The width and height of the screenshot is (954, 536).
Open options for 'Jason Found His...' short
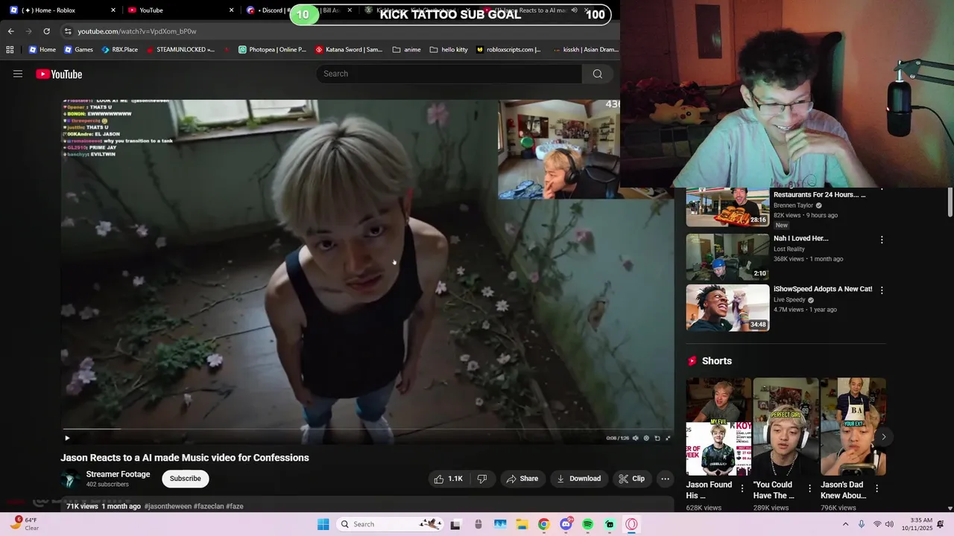(742, 488)
